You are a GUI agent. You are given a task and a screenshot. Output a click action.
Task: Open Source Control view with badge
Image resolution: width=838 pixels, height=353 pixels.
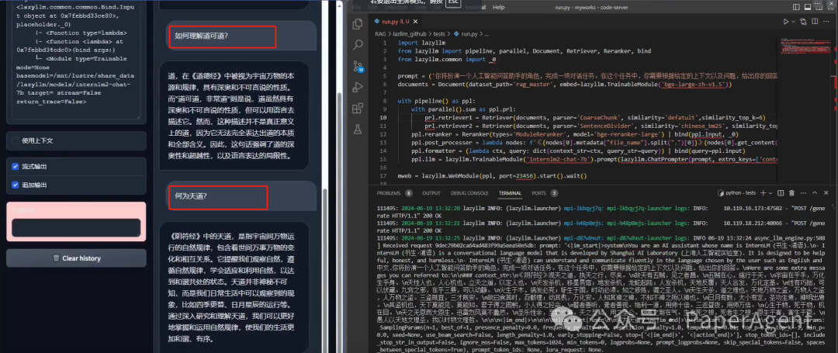click(358, 66)
